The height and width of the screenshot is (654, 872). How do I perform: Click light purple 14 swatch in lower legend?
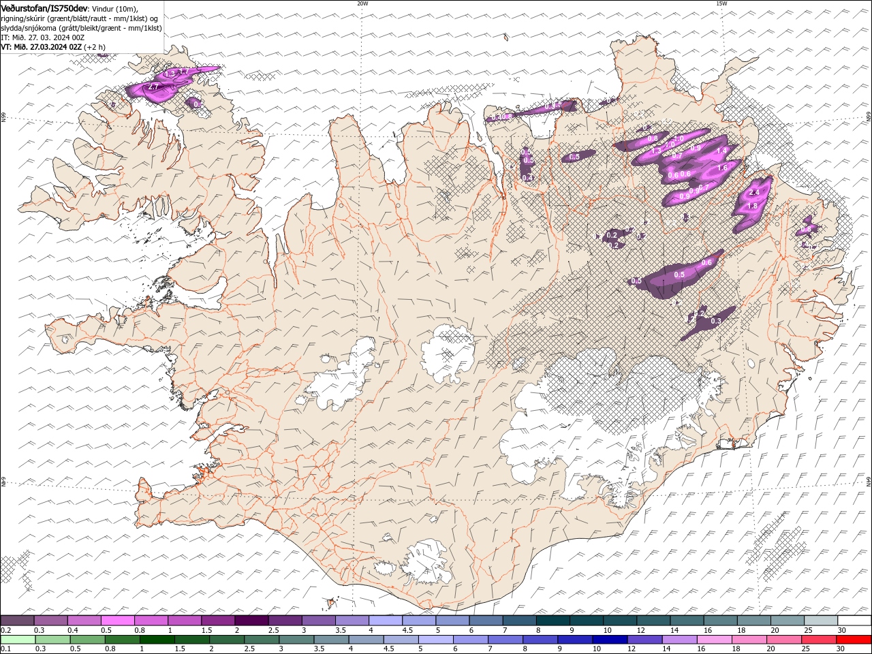(679, 640)
